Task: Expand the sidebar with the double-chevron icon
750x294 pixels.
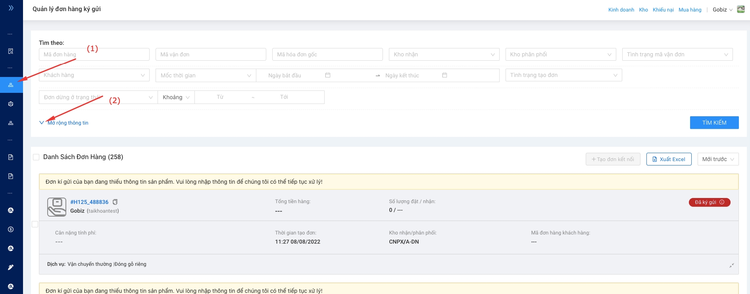Action: (11, 8)
